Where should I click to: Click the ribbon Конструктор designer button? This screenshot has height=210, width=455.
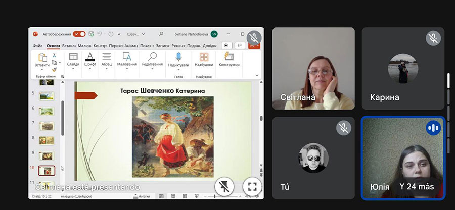pos(229,60)
